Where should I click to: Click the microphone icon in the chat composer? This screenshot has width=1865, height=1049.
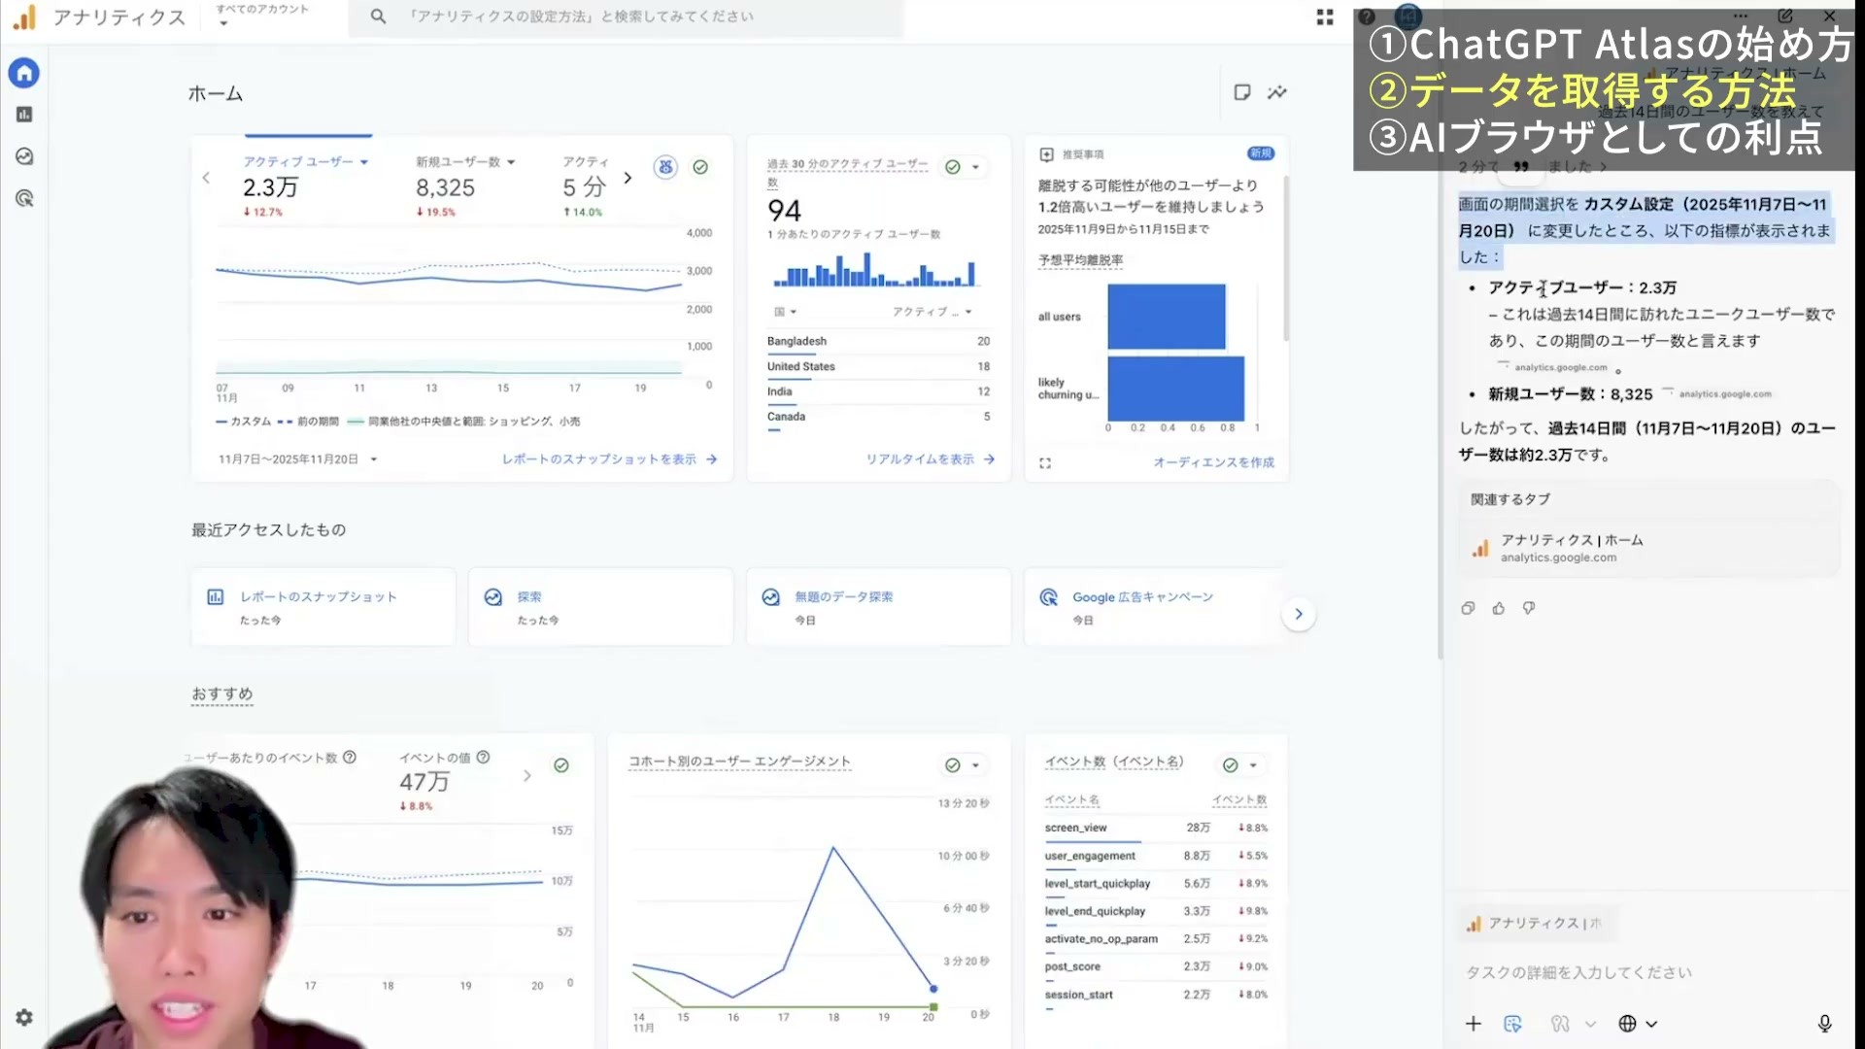coord(1824,1024)
